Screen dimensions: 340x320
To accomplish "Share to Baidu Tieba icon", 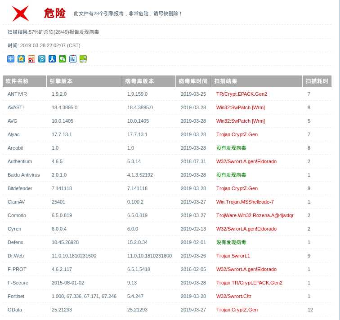I will [x=73, y=59].
